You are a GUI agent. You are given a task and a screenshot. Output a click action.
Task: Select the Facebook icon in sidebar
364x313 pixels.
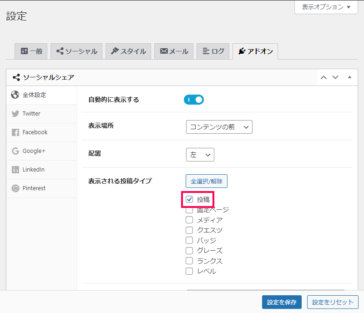[x=15, y=132]
